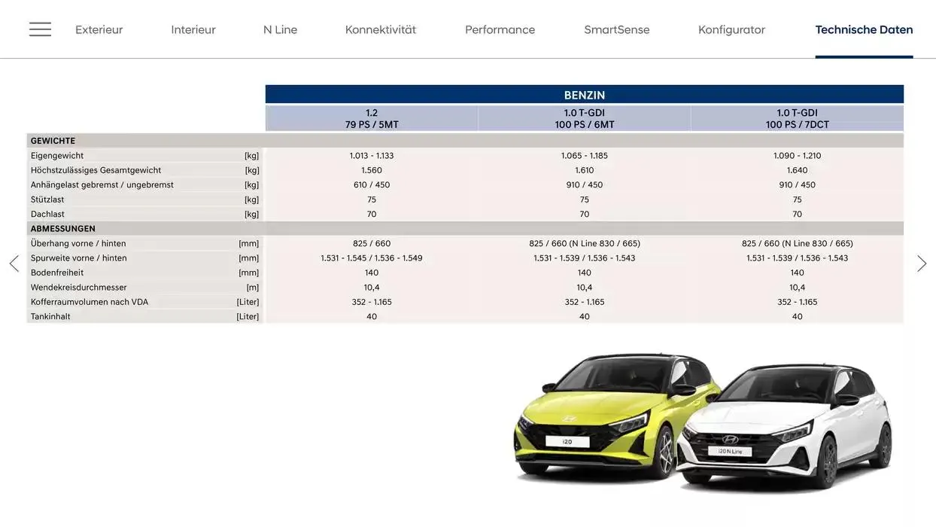Select the 1.2 79 PS / 5MT column header

point(371,117)
